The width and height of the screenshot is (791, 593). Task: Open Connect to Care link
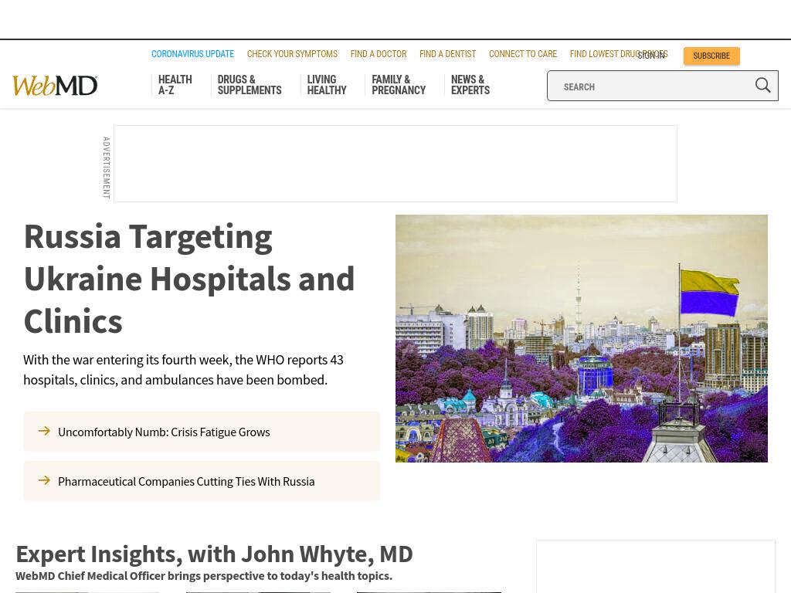click(523, 54)
